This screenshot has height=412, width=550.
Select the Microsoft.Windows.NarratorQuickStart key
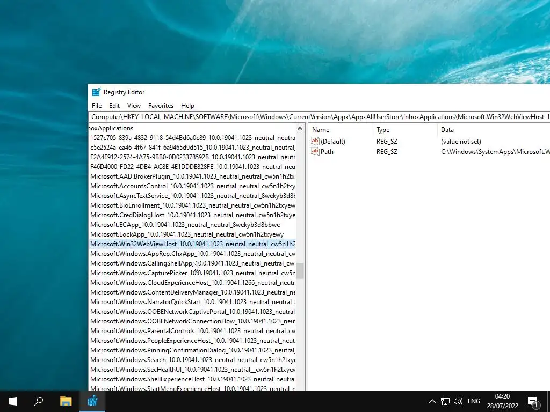(x=193, y=301)
